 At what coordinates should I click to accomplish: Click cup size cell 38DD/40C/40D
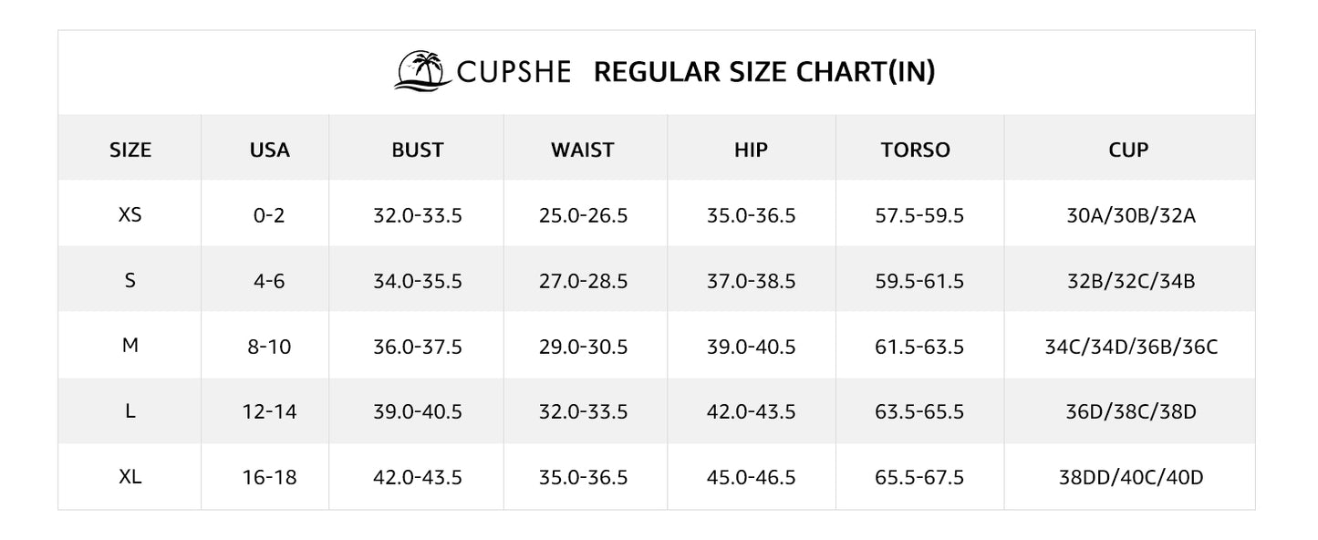[1131, 477]
